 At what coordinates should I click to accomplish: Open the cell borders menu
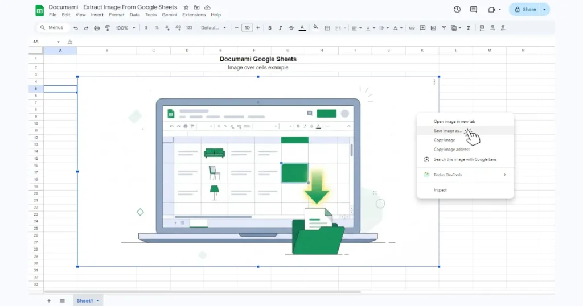327,28
